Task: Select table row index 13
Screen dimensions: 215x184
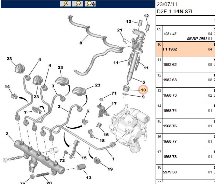Action: [159, 90]
